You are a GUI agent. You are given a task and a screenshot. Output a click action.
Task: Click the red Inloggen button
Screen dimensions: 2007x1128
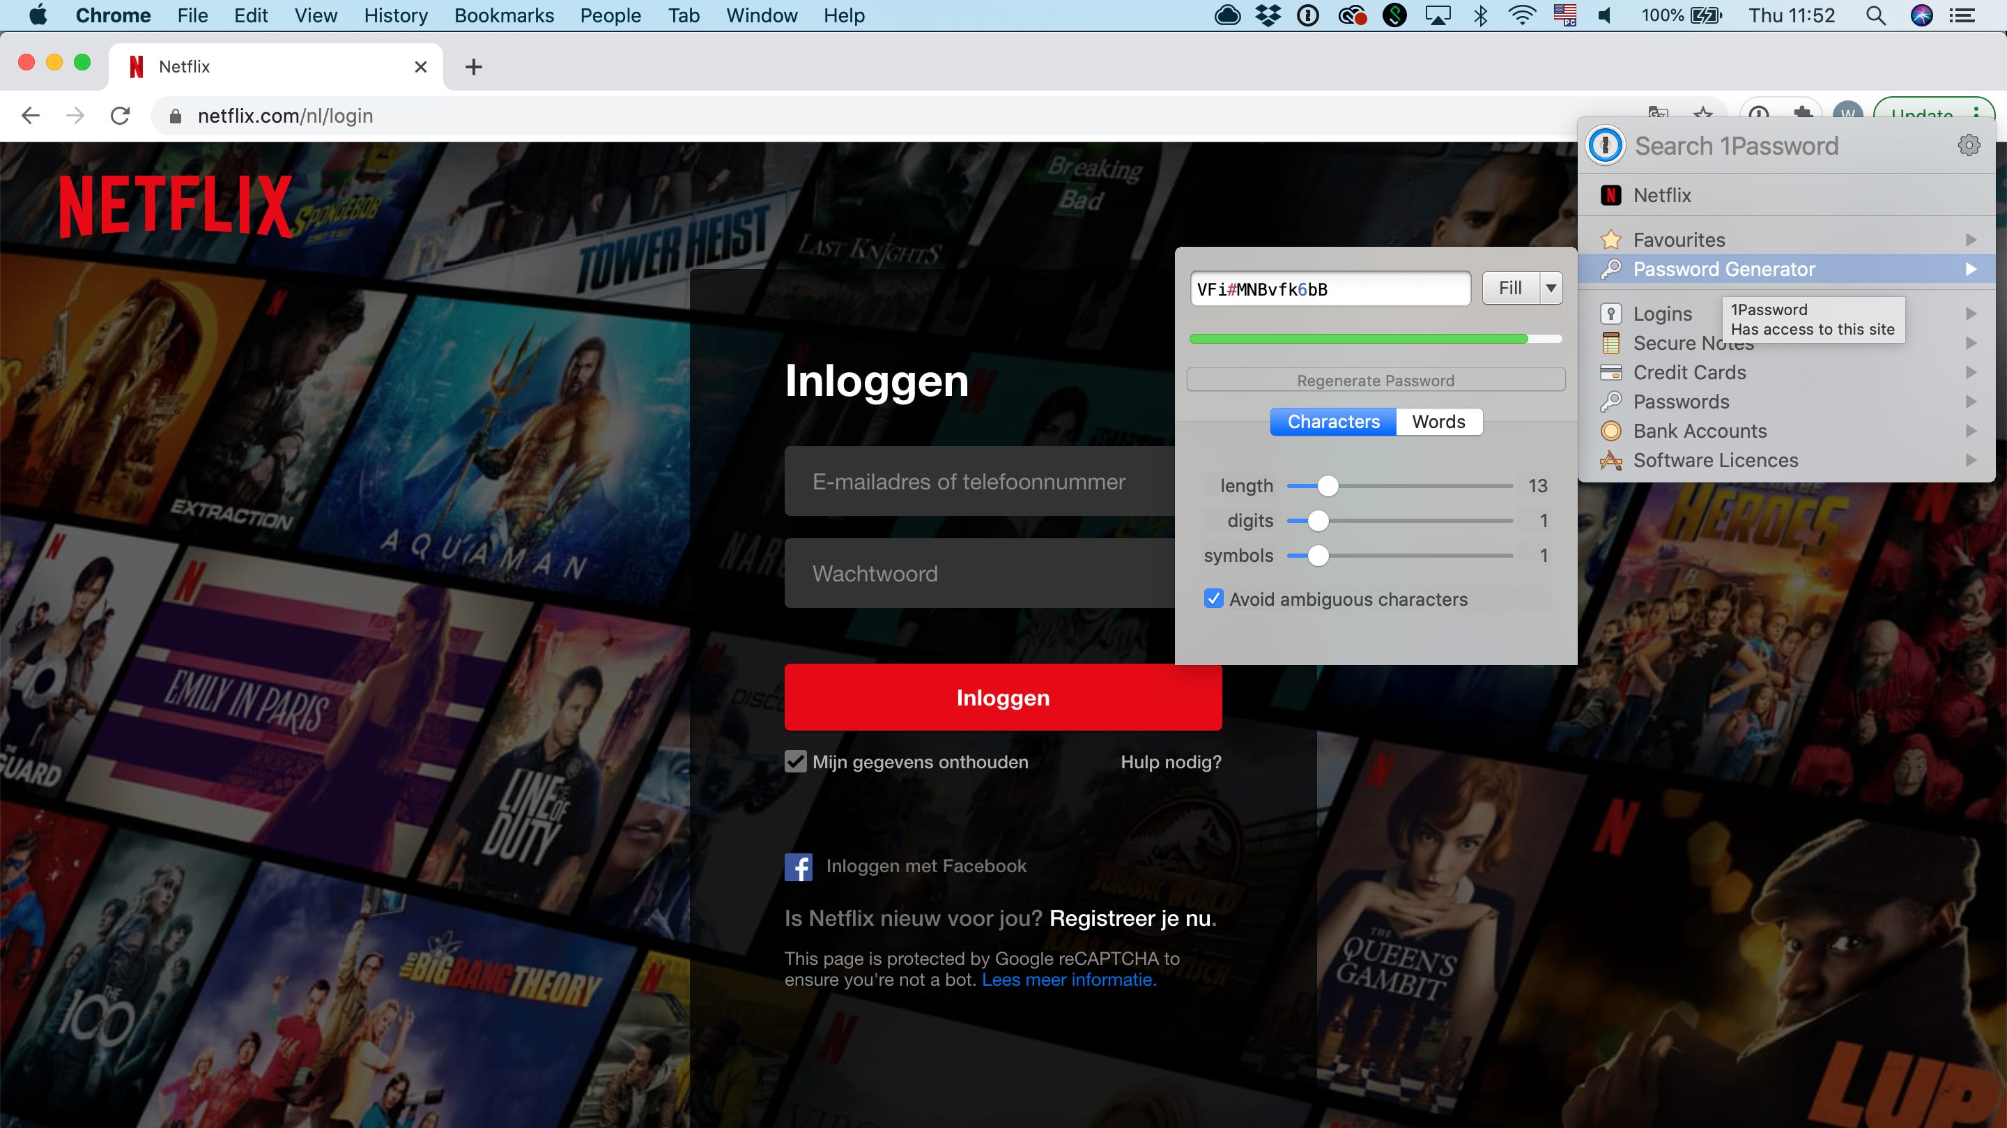click(x=1003, y=698)
